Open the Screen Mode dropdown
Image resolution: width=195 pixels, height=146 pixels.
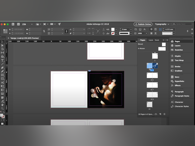pos(45,24)
